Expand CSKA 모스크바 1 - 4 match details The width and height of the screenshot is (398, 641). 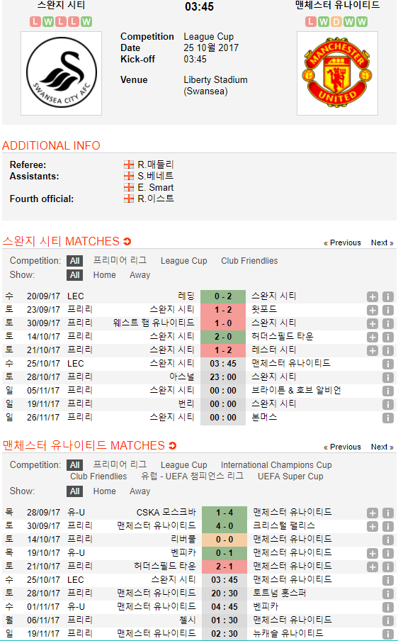coord(373,513)
